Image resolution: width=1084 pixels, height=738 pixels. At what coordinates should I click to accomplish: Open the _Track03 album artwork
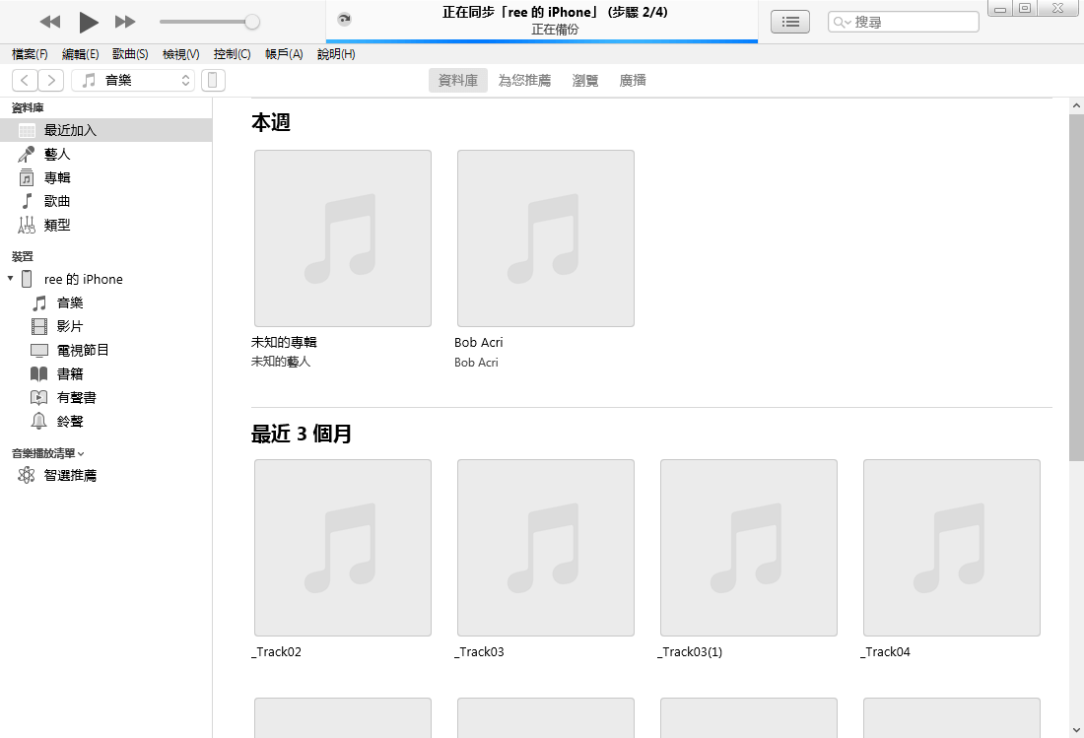point(546,548)
